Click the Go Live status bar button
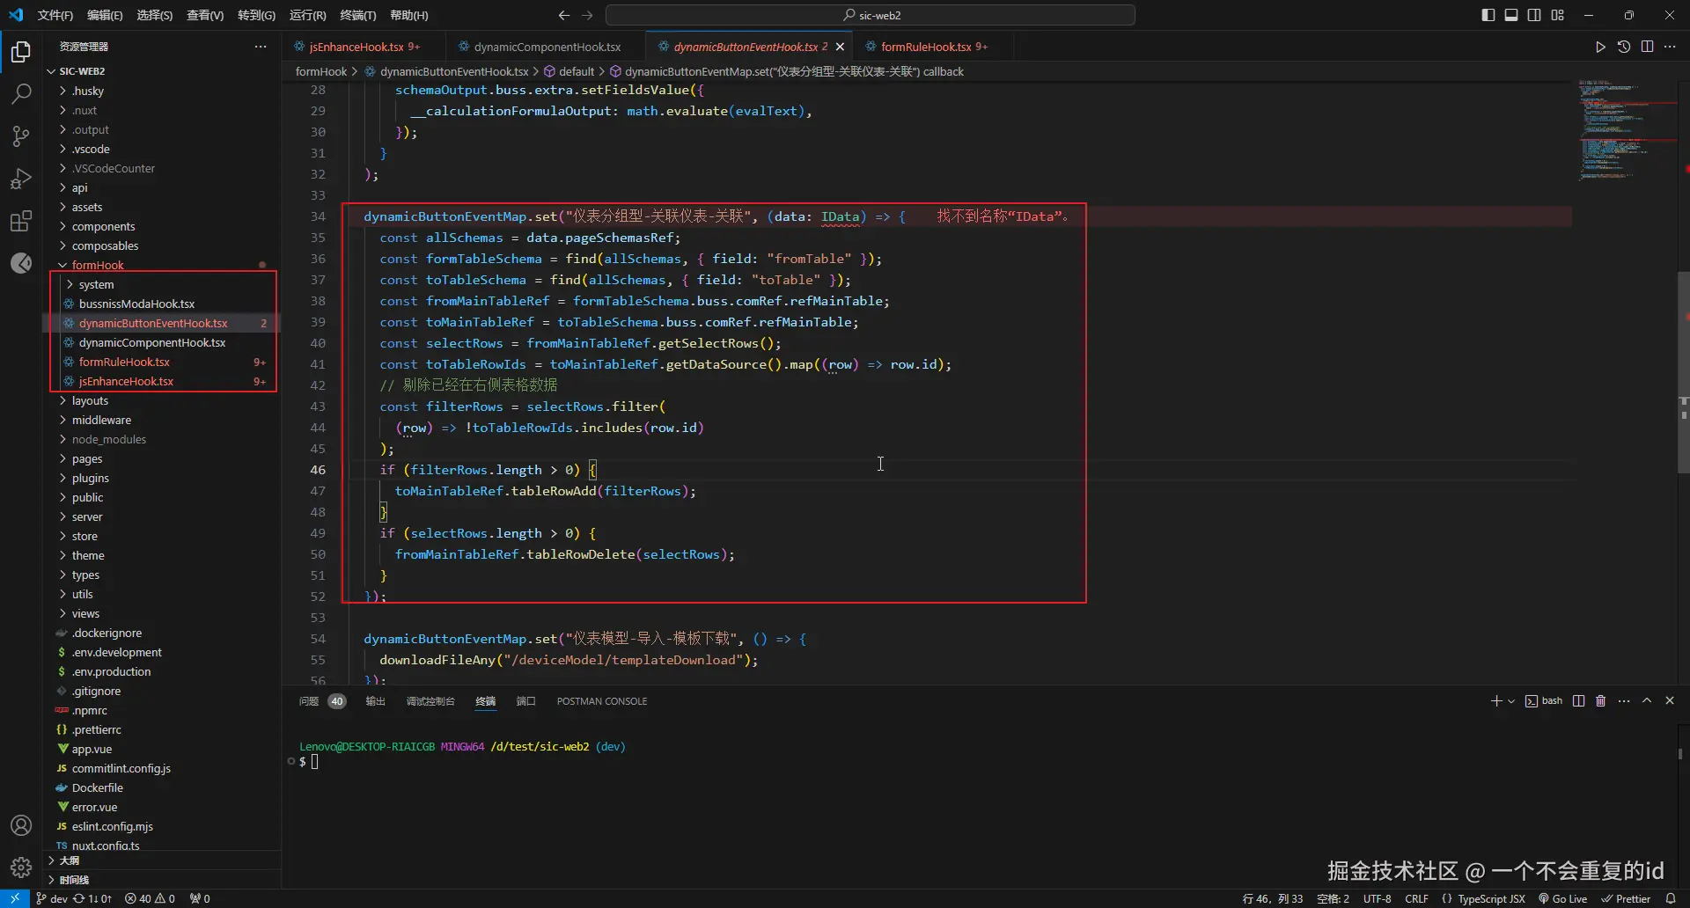The width and height of the screenshot is (1690, 908). click(1562, 898)
